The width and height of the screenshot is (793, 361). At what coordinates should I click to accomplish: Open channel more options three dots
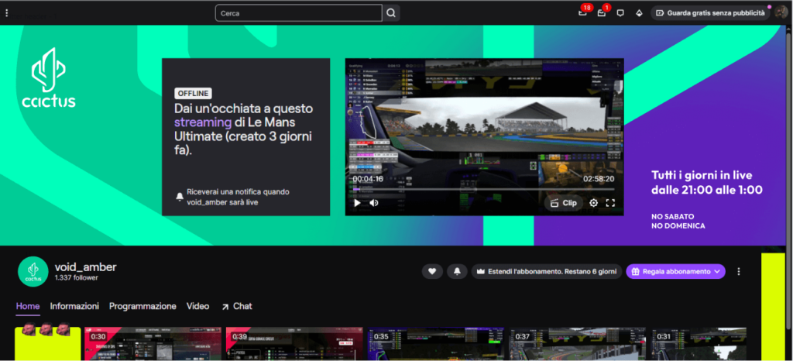coord(739,271)
